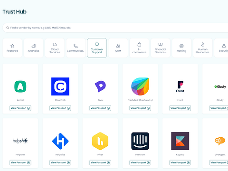Open Human Resources category

pyautogui.click(x=203, y=48)
